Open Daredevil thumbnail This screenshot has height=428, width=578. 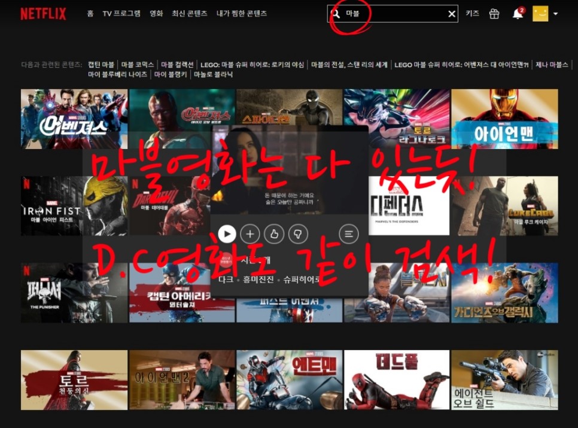pos(169,206)
